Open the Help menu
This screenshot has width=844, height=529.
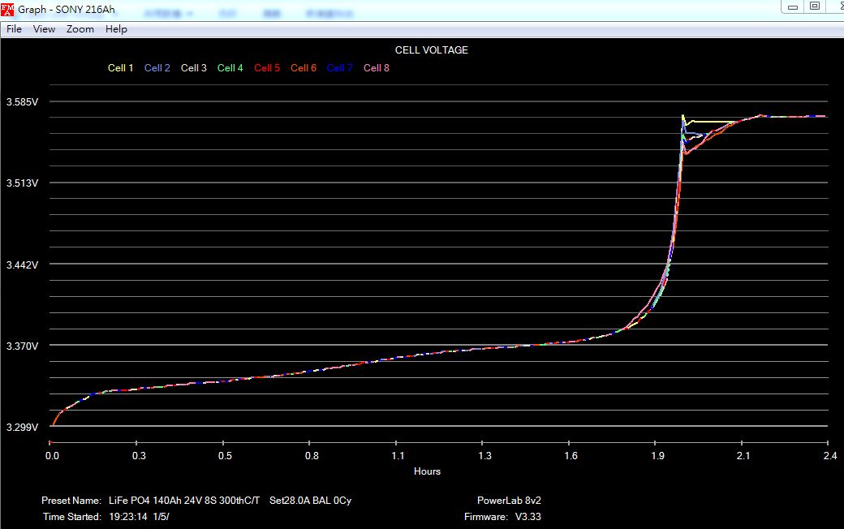[116, 29]
